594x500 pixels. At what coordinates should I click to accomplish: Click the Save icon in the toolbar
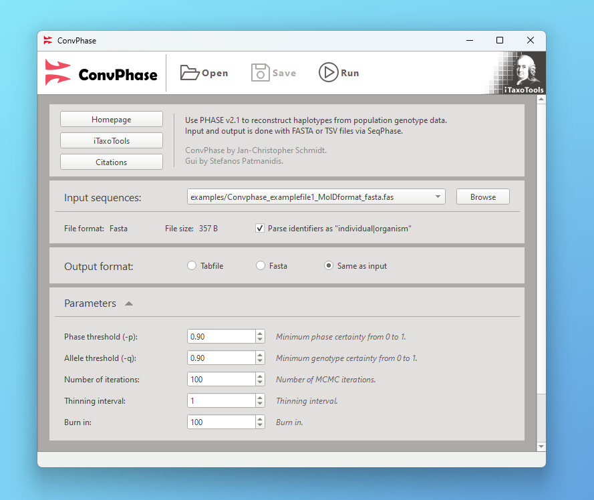point(260,72)
